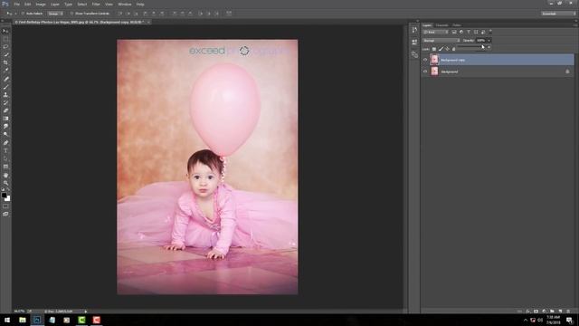Click the Opacity value field

coord(480,40)
